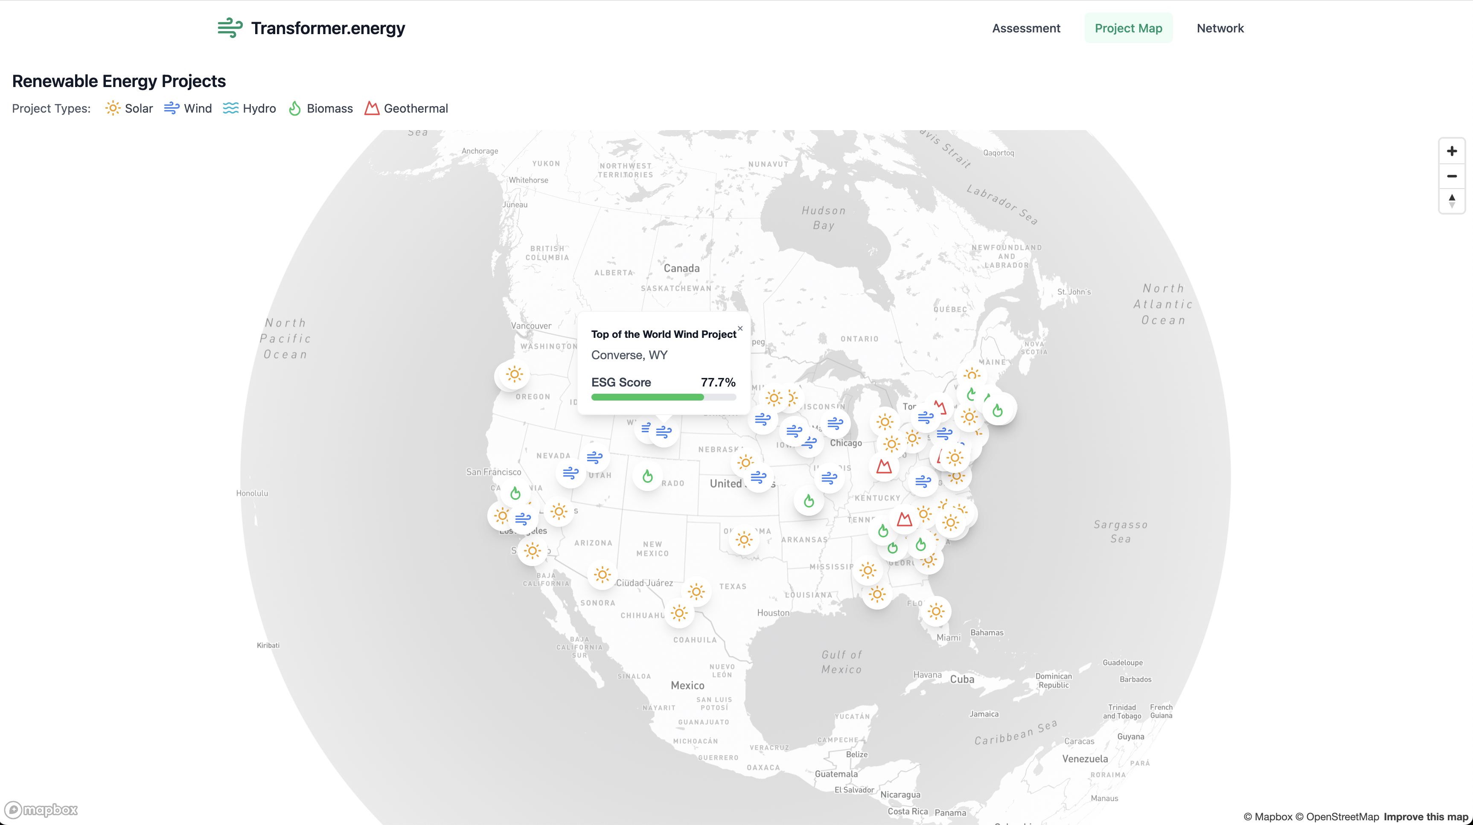Select the wind marker in Utah
The image size is (1473, 825).
click(x=594, y=457)
